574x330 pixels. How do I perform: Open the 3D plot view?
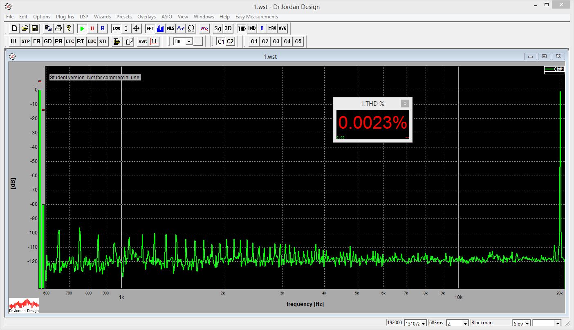pos(228,29)
